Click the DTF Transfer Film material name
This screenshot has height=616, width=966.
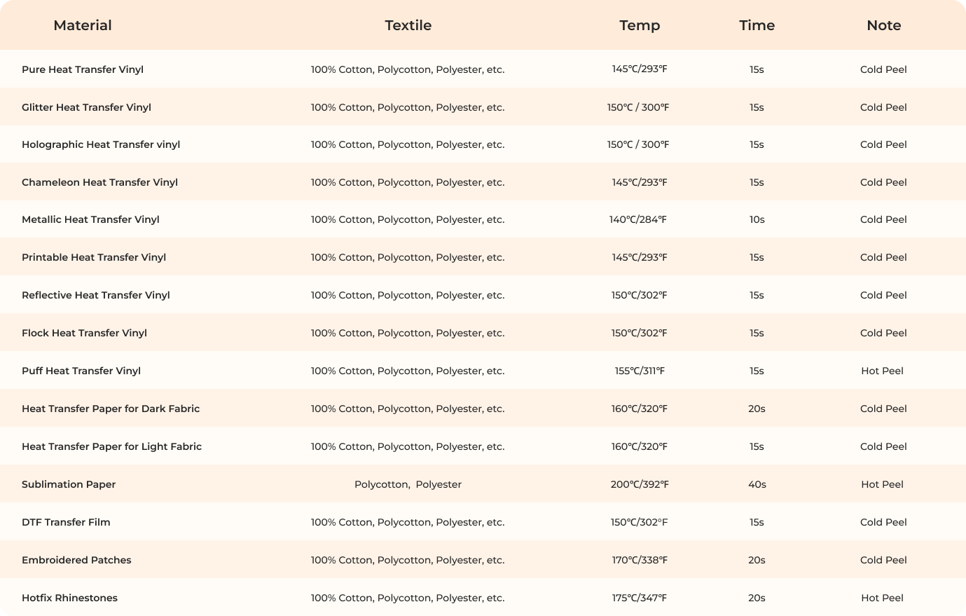66,522
